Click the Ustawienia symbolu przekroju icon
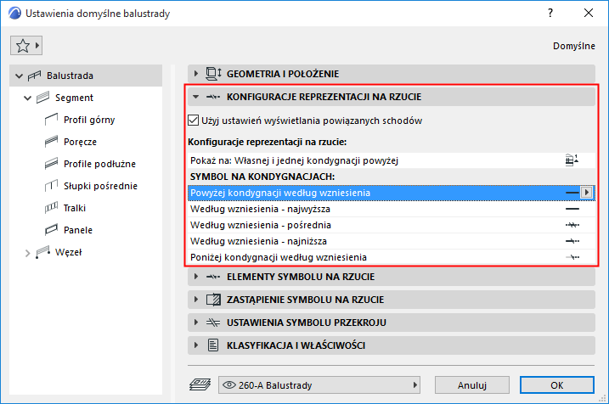The height and width of the screenshot is (404, 609). (213, 323)
